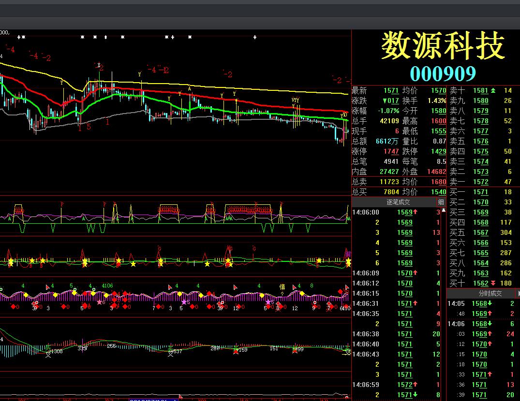Click the green down arrow on the 14:06 分时成交 row

tap(490, 324)
